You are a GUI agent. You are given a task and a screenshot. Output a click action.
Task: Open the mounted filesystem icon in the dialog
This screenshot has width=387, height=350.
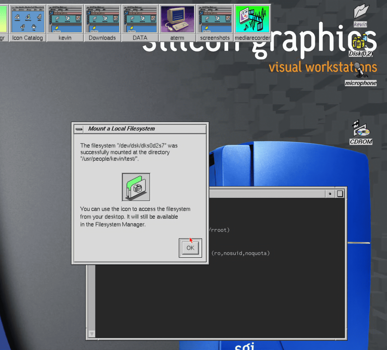point(136,187)
